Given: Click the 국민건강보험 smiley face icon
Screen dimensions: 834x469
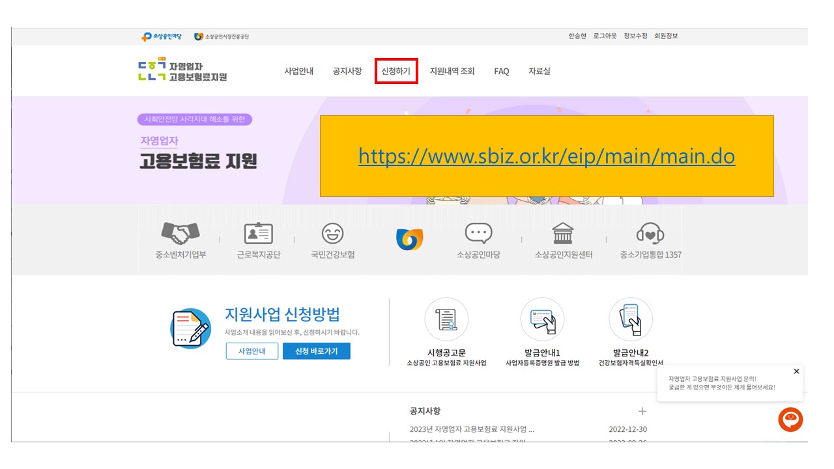Looking at the screenshot, I should pyautogui.click(x=333, y=233).
